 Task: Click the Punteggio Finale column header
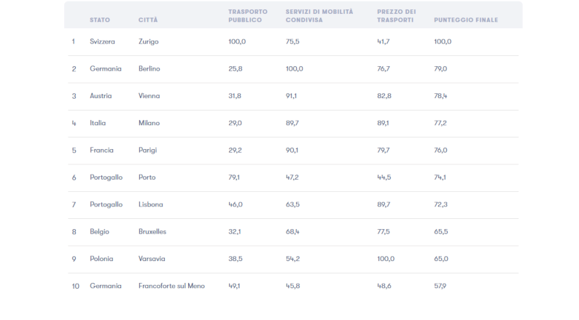(x=465, y=20)
